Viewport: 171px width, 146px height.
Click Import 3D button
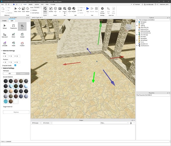pyautogui.click(x=65, y=10)
